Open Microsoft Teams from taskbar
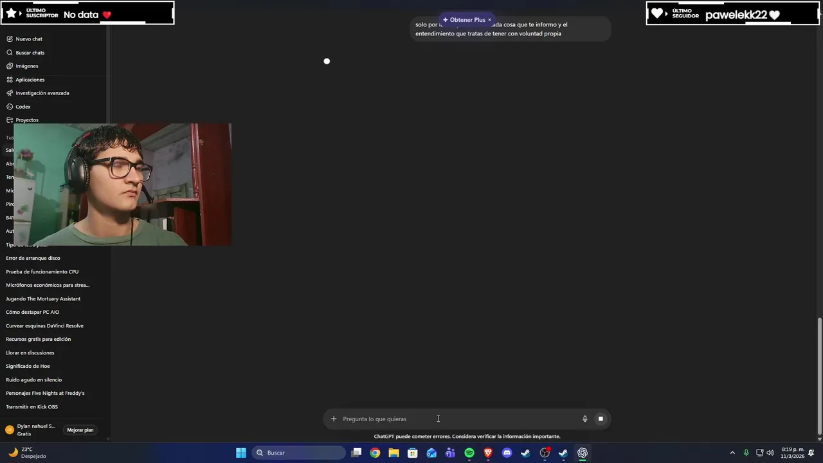Screen dimensions: 823x463 [450, 453]
